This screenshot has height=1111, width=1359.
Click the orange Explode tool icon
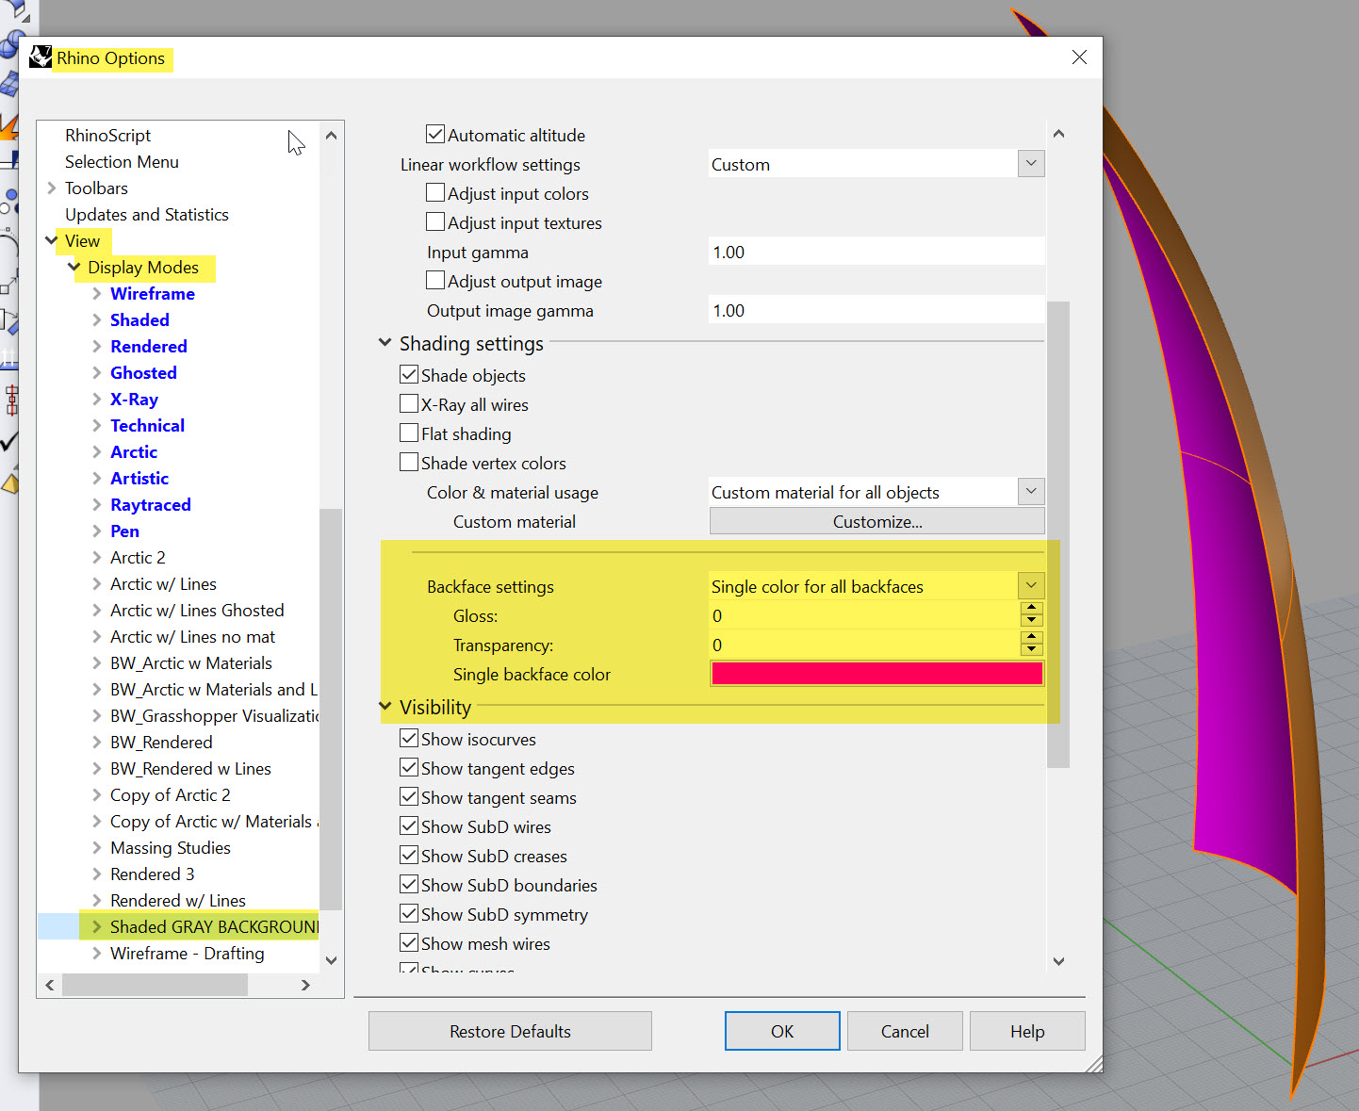[8, 126]
